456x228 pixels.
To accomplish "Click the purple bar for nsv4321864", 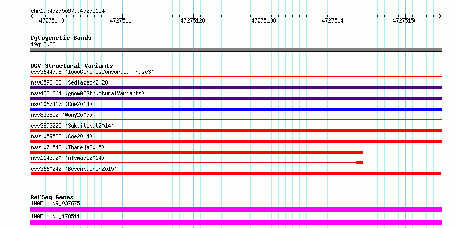I will pos(236,98).
